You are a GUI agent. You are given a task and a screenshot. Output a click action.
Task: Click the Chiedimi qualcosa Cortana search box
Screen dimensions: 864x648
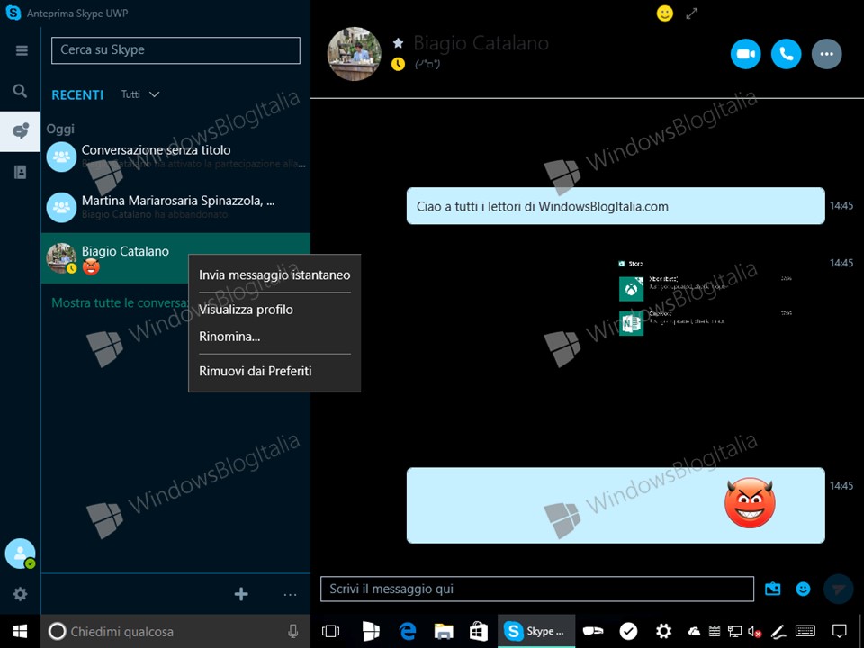175,632
